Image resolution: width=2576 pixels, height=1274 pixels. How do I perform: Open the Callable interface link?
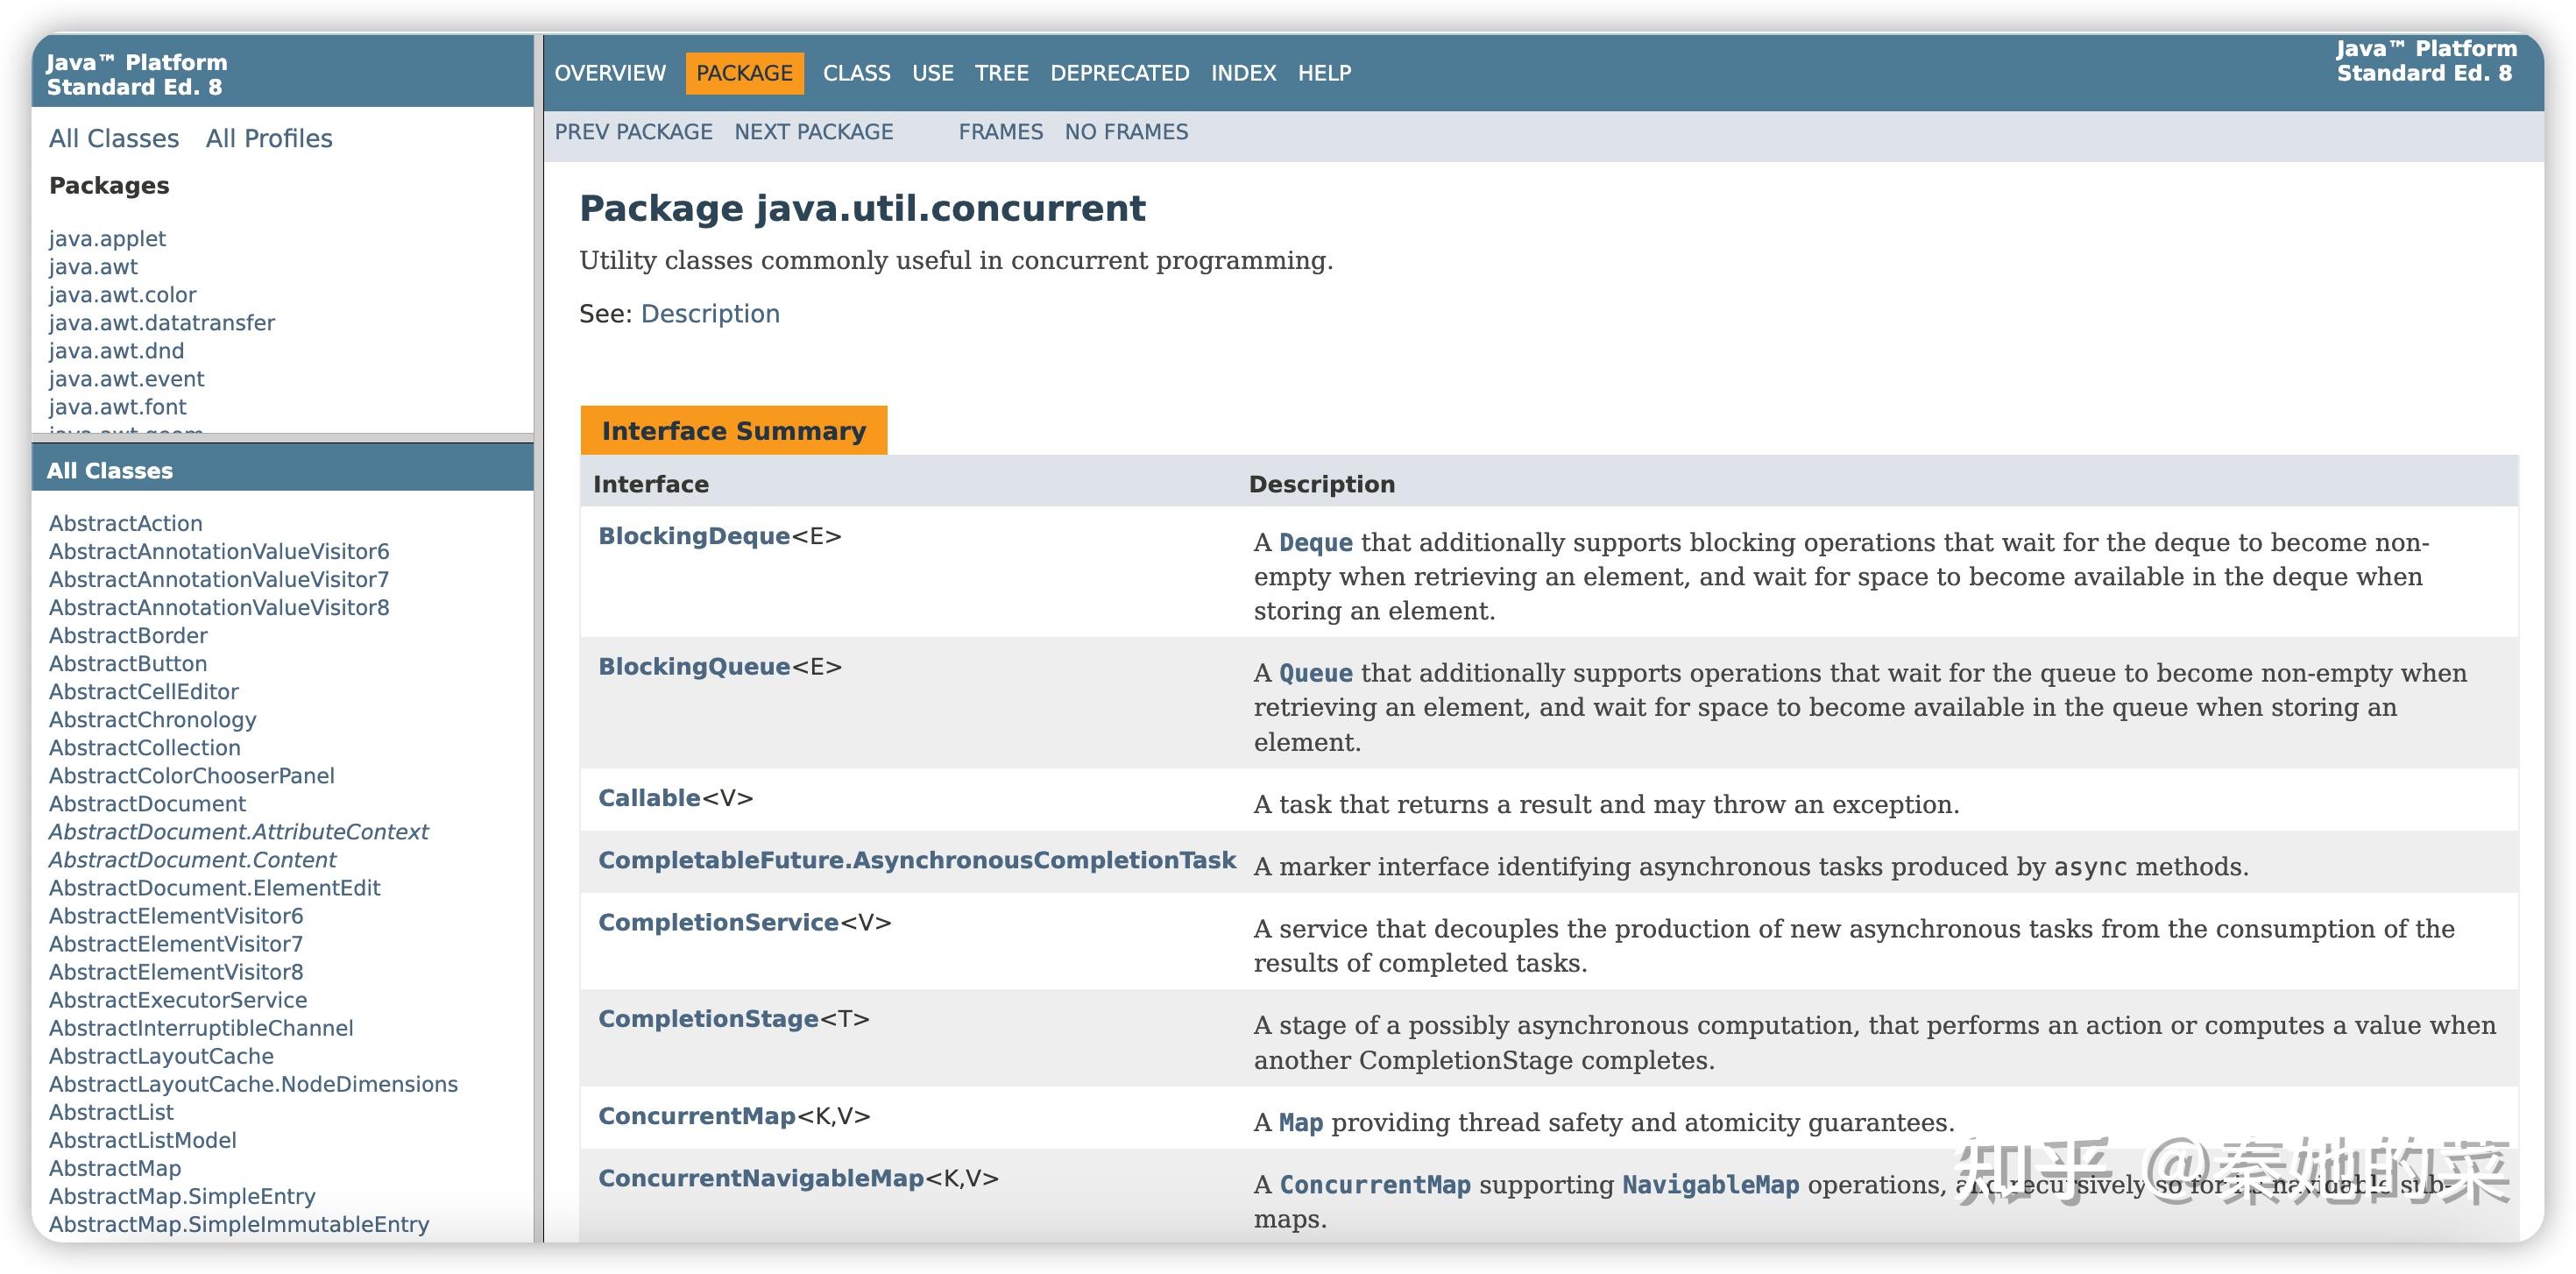pos(649,798)
